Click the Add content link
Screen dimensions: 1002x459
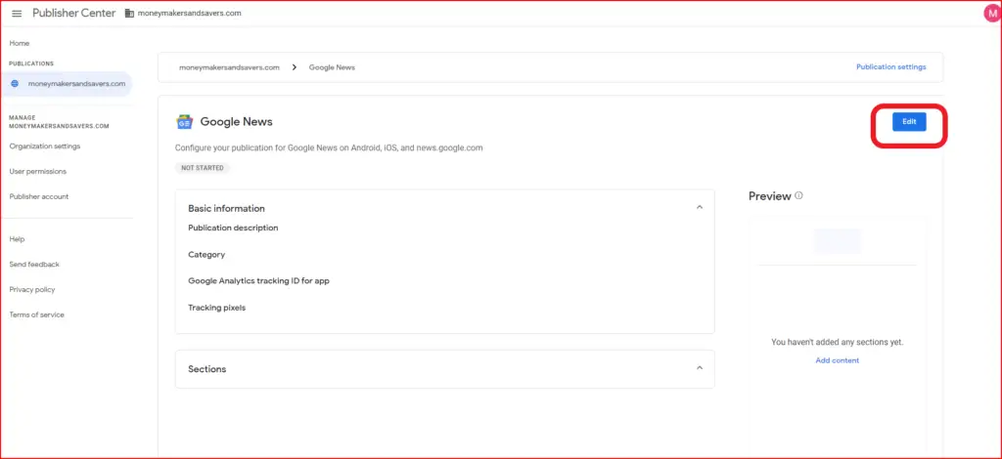pos(838,360)
